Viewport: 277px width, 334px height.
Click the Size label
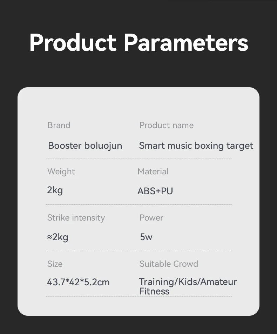click(55, 264)
